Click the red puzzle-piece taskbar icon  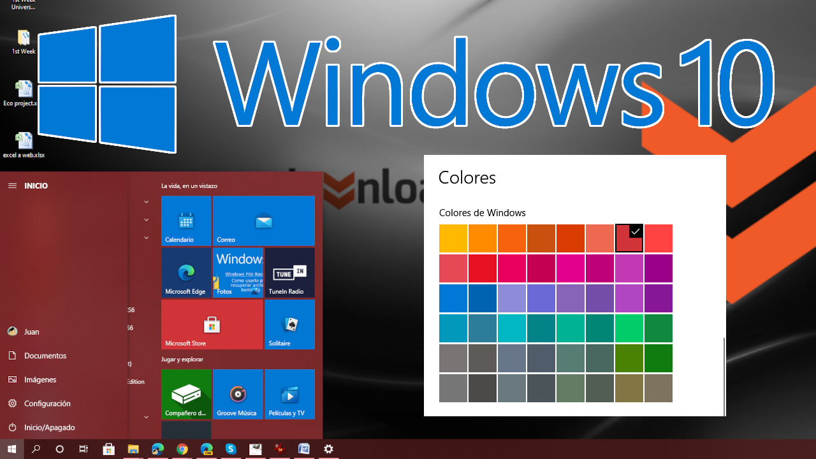pyautogui.click(x=279, y=449)
